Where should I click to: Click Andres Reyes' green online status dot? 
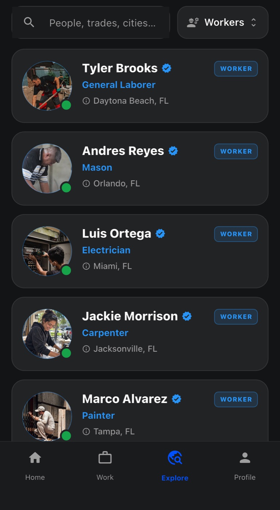(66, 188)
